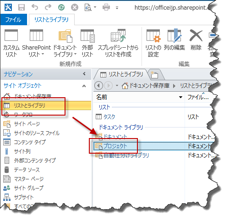Open リストの設定 from the ribbon

(x=153, y=43)
